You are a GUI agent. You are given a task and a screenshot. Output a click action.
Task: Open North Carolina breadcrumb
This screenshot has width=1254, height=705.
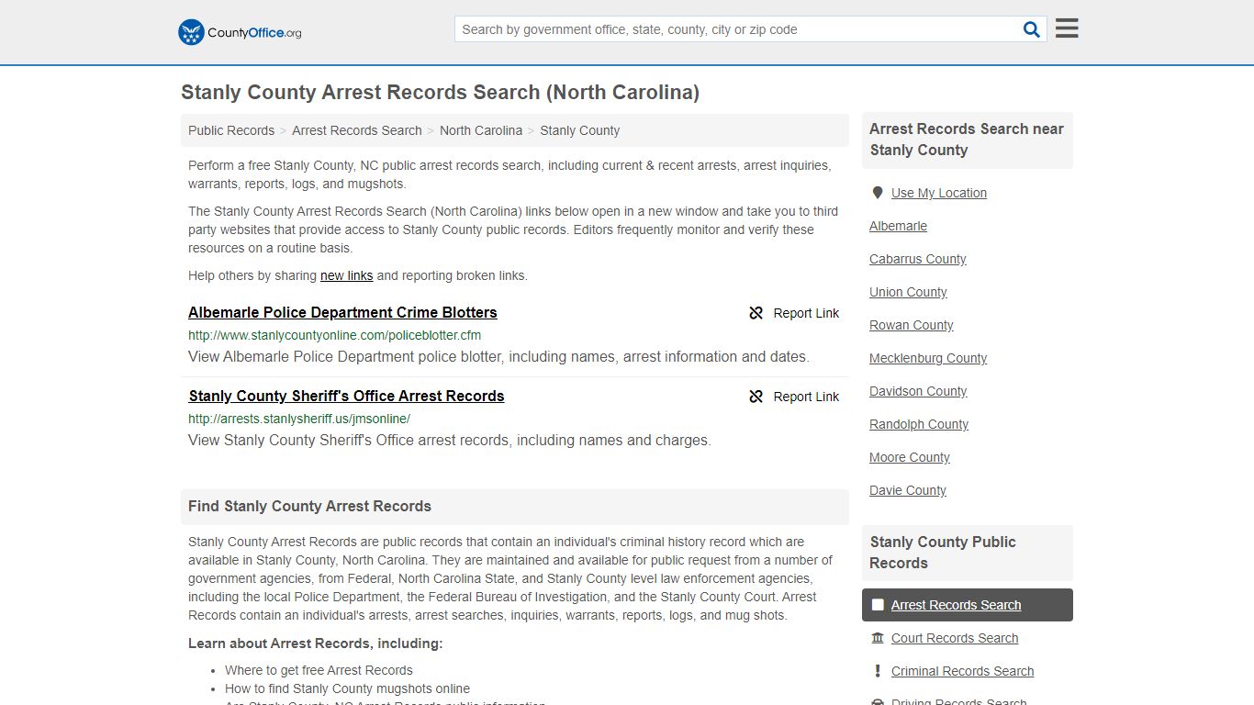pos(481,130)
